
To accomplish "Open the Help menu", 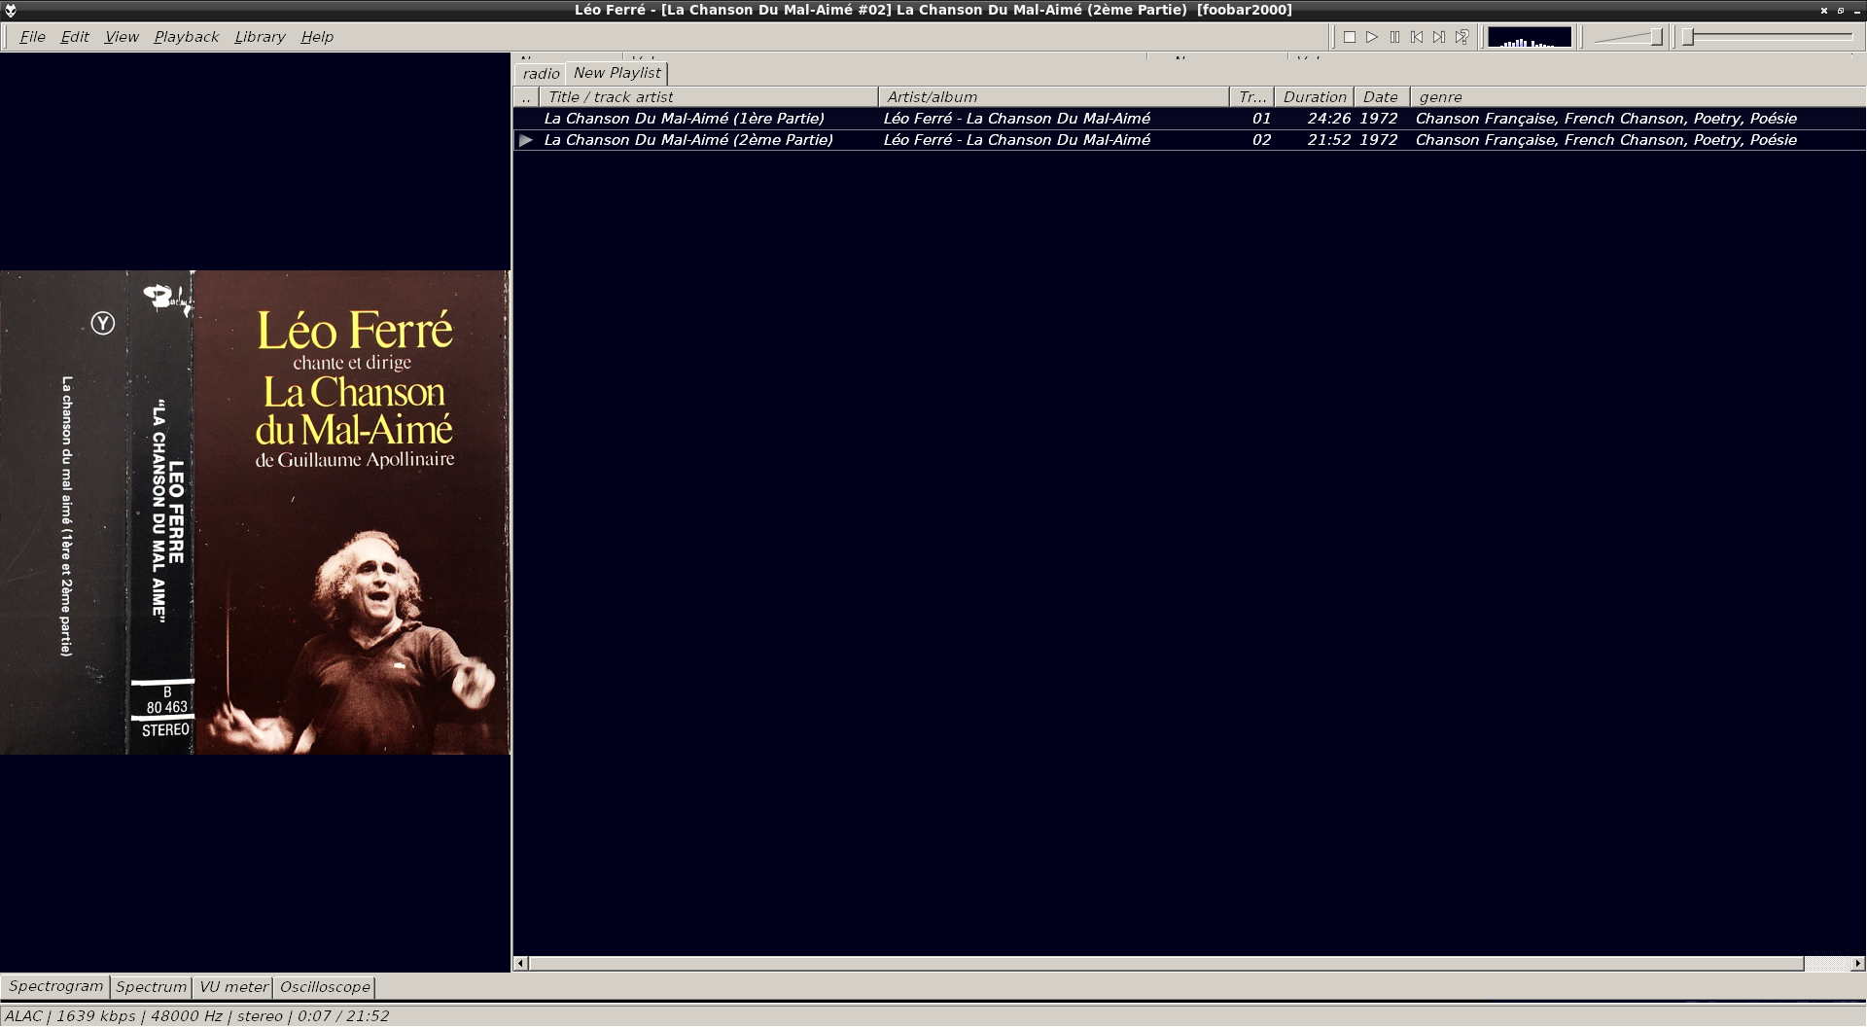I will 317,37.
